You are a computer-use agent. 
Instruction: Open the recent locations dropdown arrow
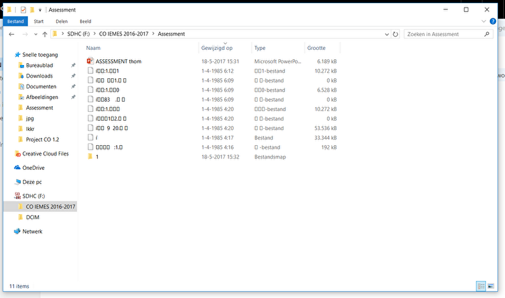tap(35, 33)
